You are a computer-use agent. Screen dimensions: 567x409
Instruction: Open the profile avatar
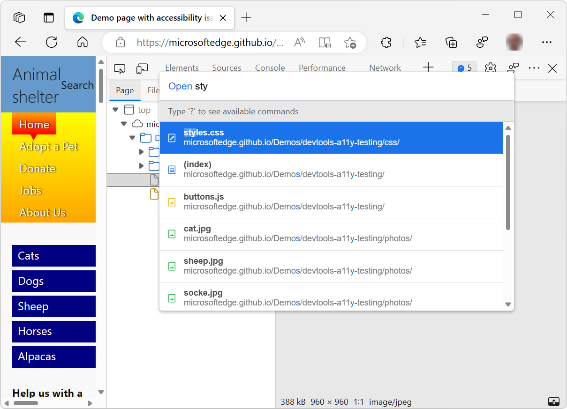tap(514, 42)
